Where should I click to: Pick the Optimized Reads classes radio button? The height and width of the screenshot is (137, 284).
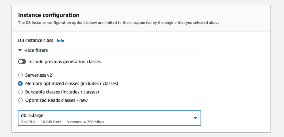tap(20, 100)
